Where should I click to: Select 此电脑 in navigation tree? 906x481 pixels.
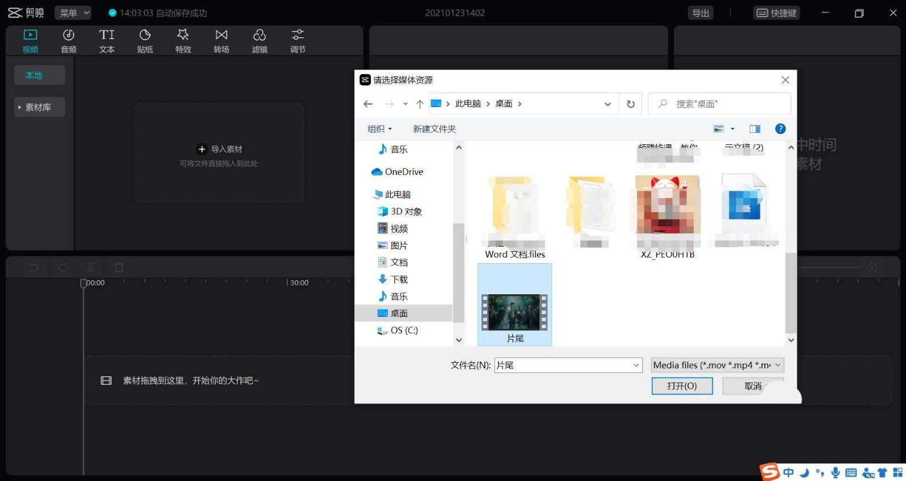pos(392,195)
